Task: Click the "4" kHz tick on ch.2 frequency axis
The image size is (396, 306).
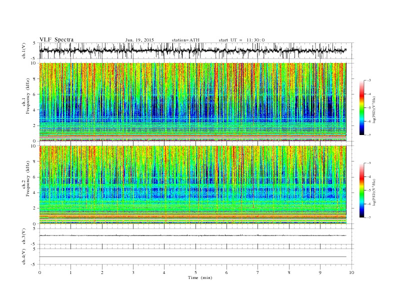Action: point(34,192)
